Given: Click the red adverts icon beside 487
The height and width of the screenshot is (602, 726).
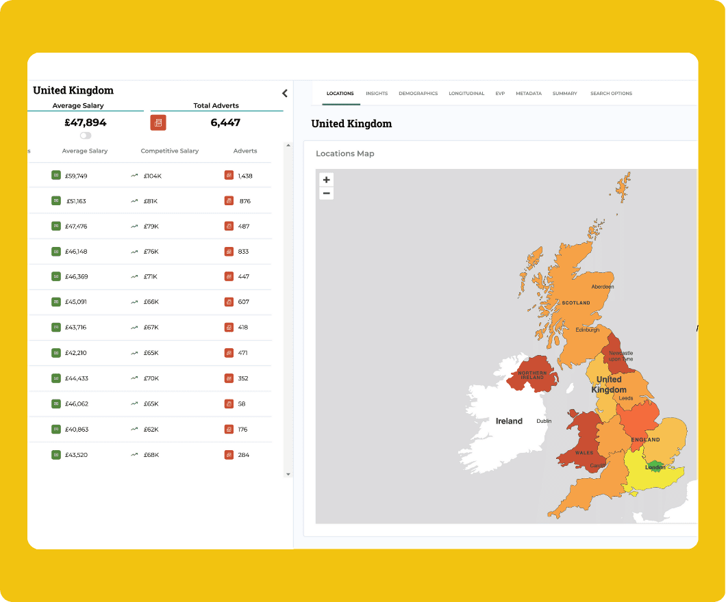Looking at the screenshot, I should click(229, 226).
